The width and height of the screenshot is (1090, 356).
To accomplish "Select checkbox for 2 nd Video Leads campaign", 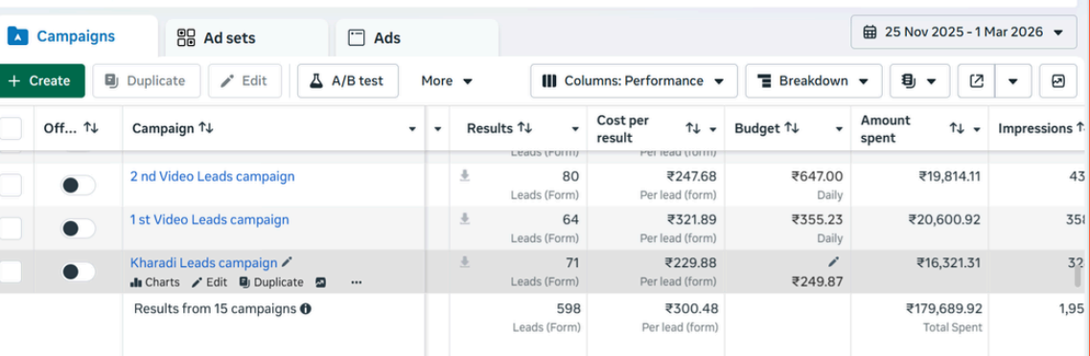I will pos(11,186).
